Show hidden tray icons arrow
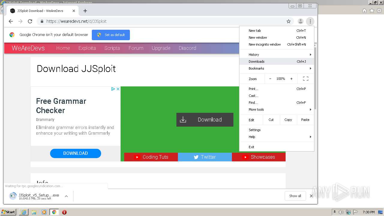 click(334, 212)
